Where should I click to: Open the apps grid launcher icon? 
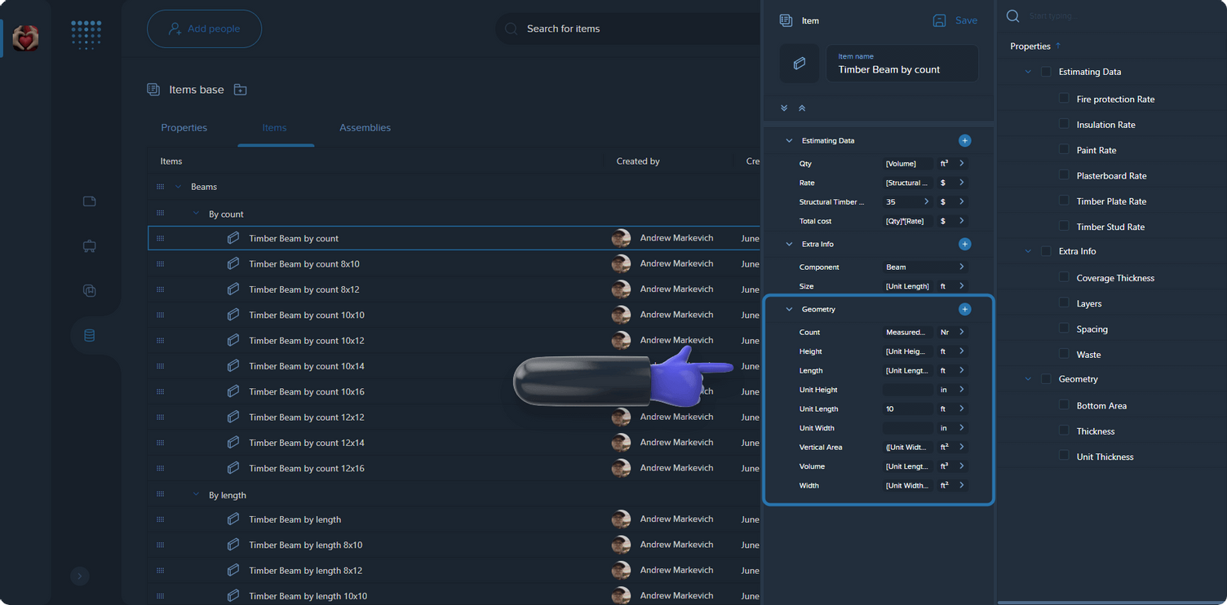[x=86, y=35]
